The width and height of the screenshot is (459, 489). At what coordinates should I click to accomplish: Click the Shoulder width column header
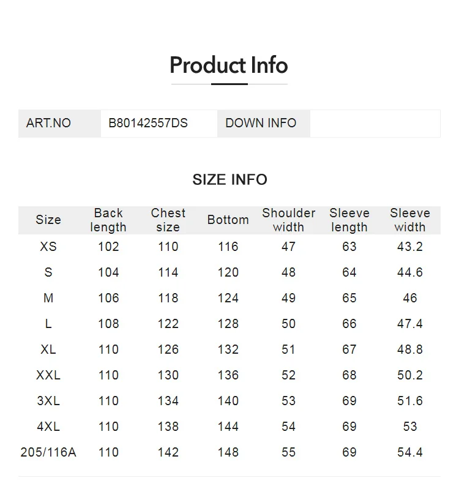(288, 220)
